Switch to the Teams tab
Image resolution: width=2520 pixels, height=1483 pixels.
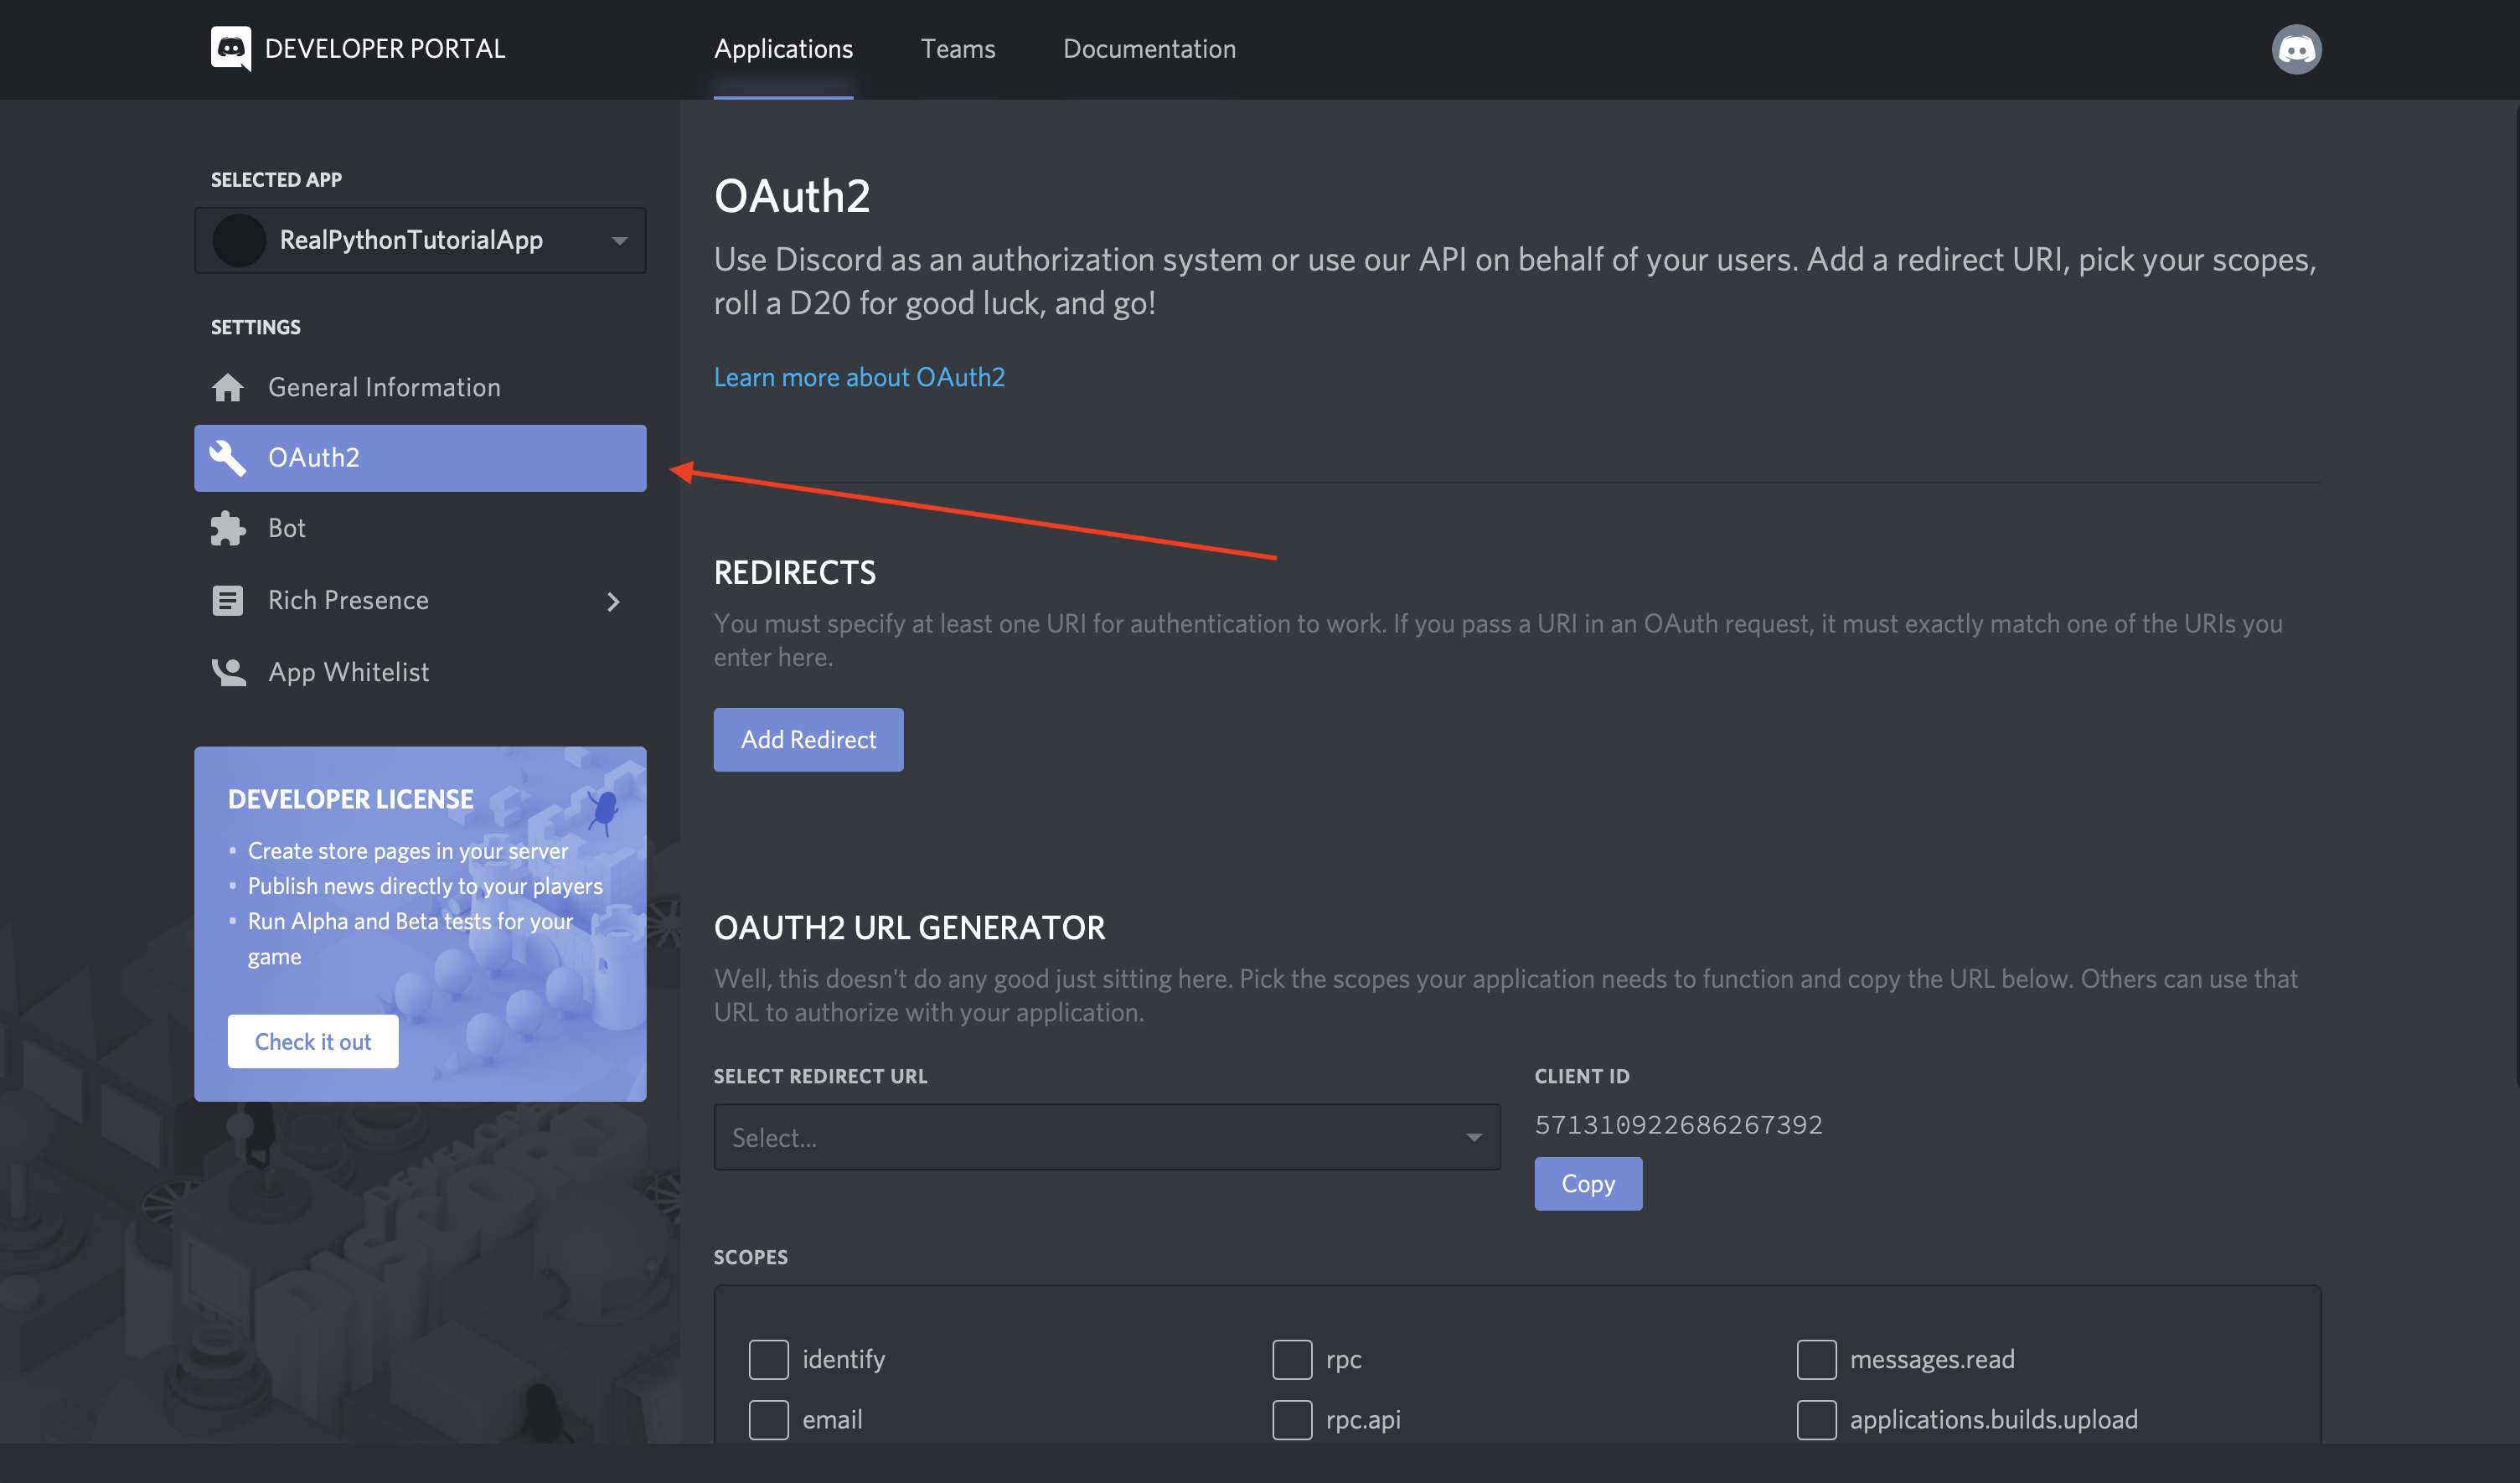click(x=957, y=48)
